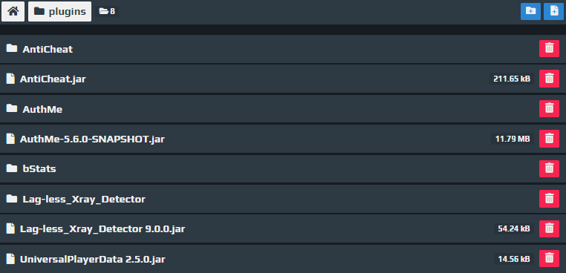Open the plugins breadcrumb folder
The height and width of the screenshot is (273, 566).
pos(60,12)
